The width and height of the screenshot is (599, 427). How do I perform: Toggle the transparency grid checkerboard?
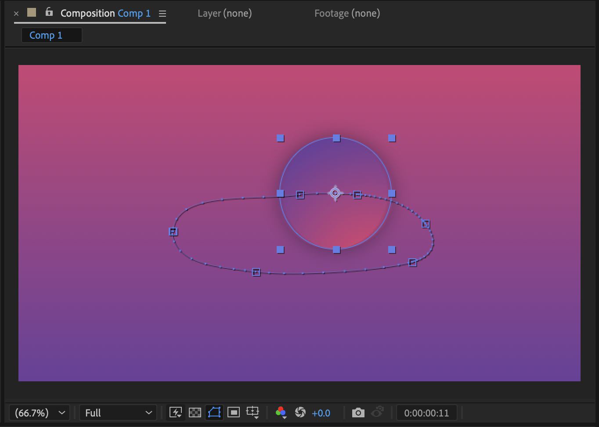[x=195, y=413]
